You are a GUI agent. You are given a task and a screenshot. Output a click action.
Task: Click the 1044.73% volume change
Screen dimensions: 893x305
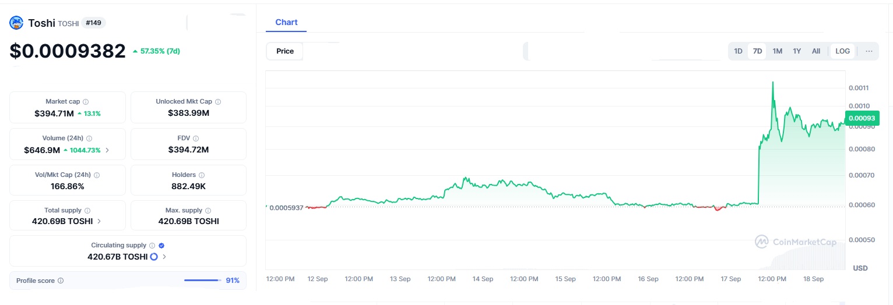pyautogui.click(x=82, y=150)
